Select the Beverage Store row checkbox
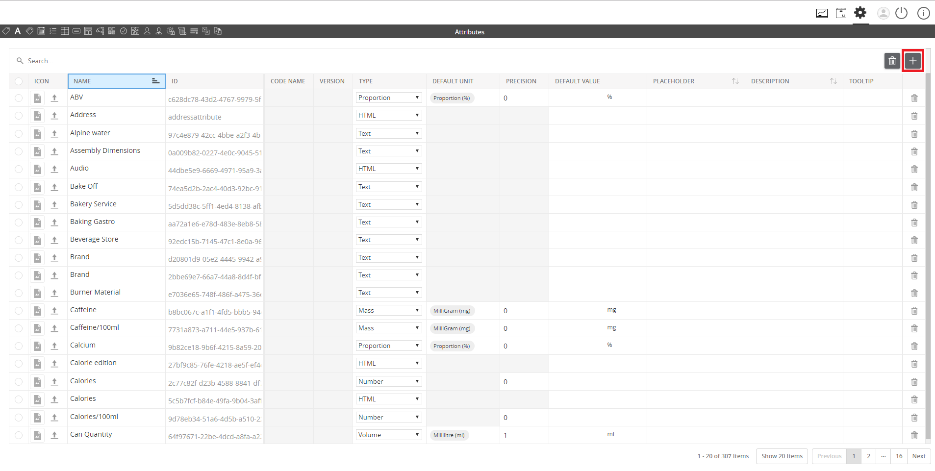Screen dimensions: 935x471 (x=19, y=240)
